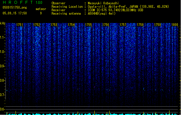The height and width of the screenshot is (115, 181).
Task: Click the meteor label
Action: (x=41, y=9)
